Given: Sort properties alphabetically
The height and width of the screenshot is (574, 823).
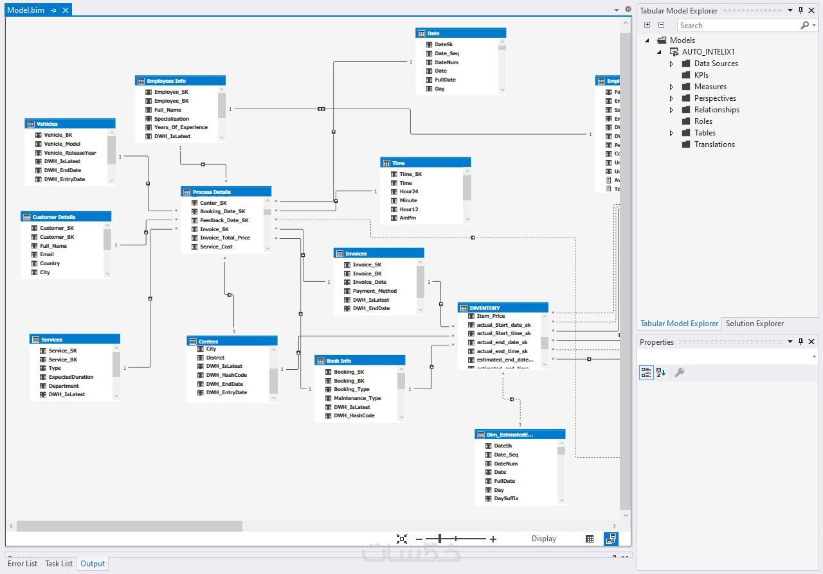Looking at the screenshot, I should [x=661, y=372].
